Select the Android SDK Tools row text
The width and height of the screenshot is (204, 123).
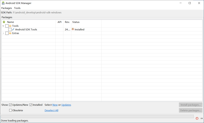pyautogui.click(x=26, y=30)
